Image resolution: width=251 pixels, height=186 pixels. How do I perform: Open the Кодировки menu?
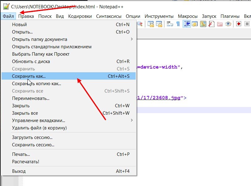[x=80, y=16]
